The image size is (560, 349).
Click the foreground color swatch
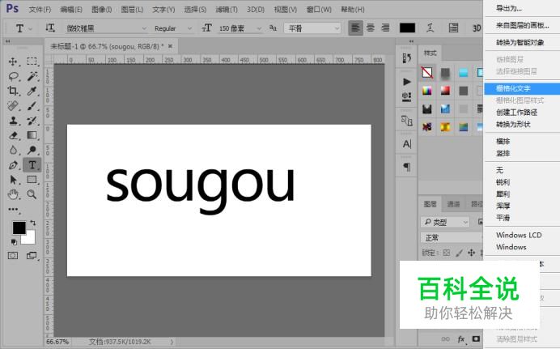coord(19,228)
